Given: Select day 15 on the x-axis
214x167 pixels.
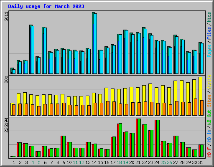Looking at the screenshot, I should (x=100, y=162).
